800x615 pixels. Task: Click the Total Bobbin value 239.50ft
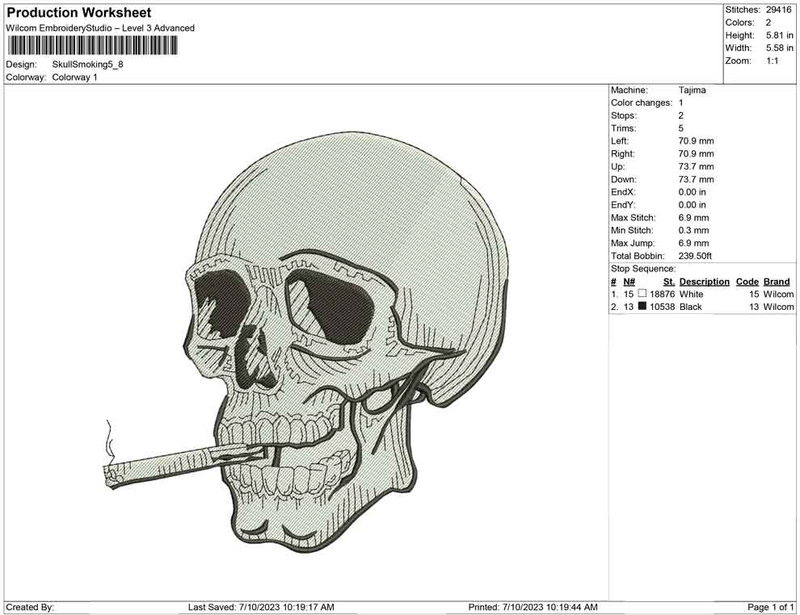(695, 255)
